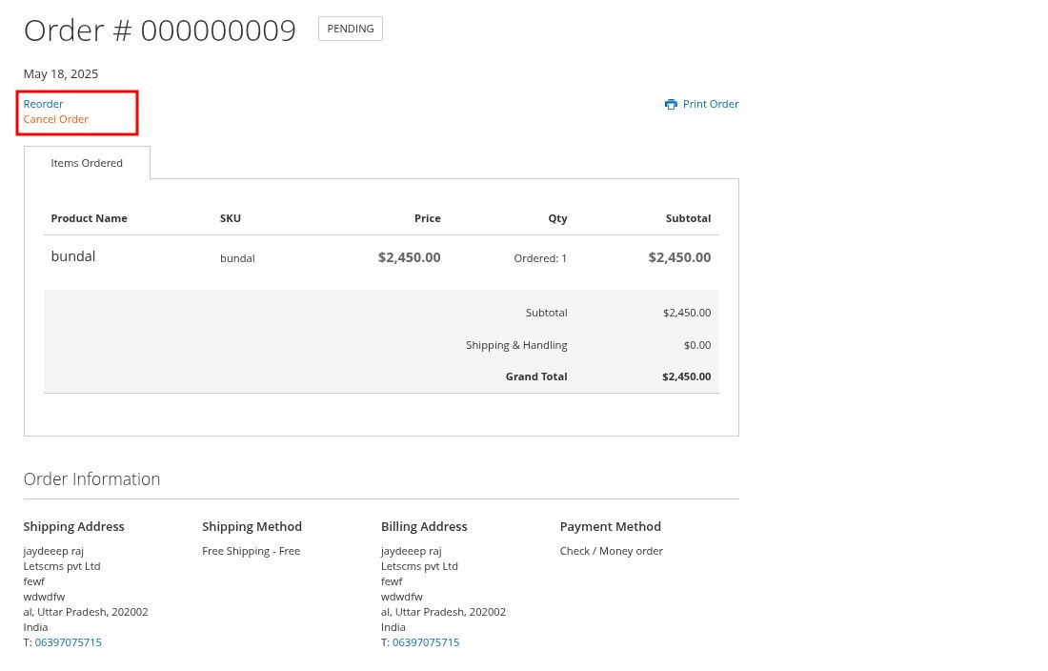1048x671 pixels.
Task: Click the Grand Total label
Action: point(536,376)
